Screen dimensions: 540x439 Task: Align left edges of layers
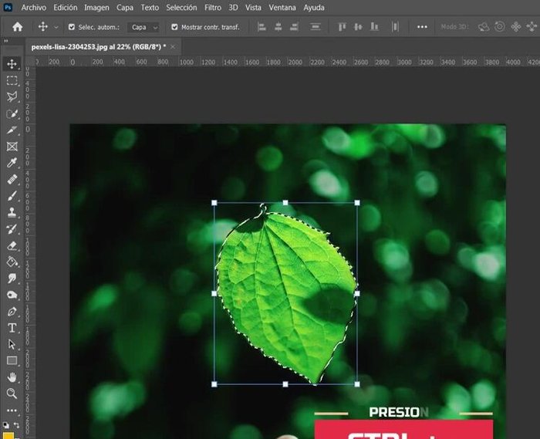coord(262,27)
